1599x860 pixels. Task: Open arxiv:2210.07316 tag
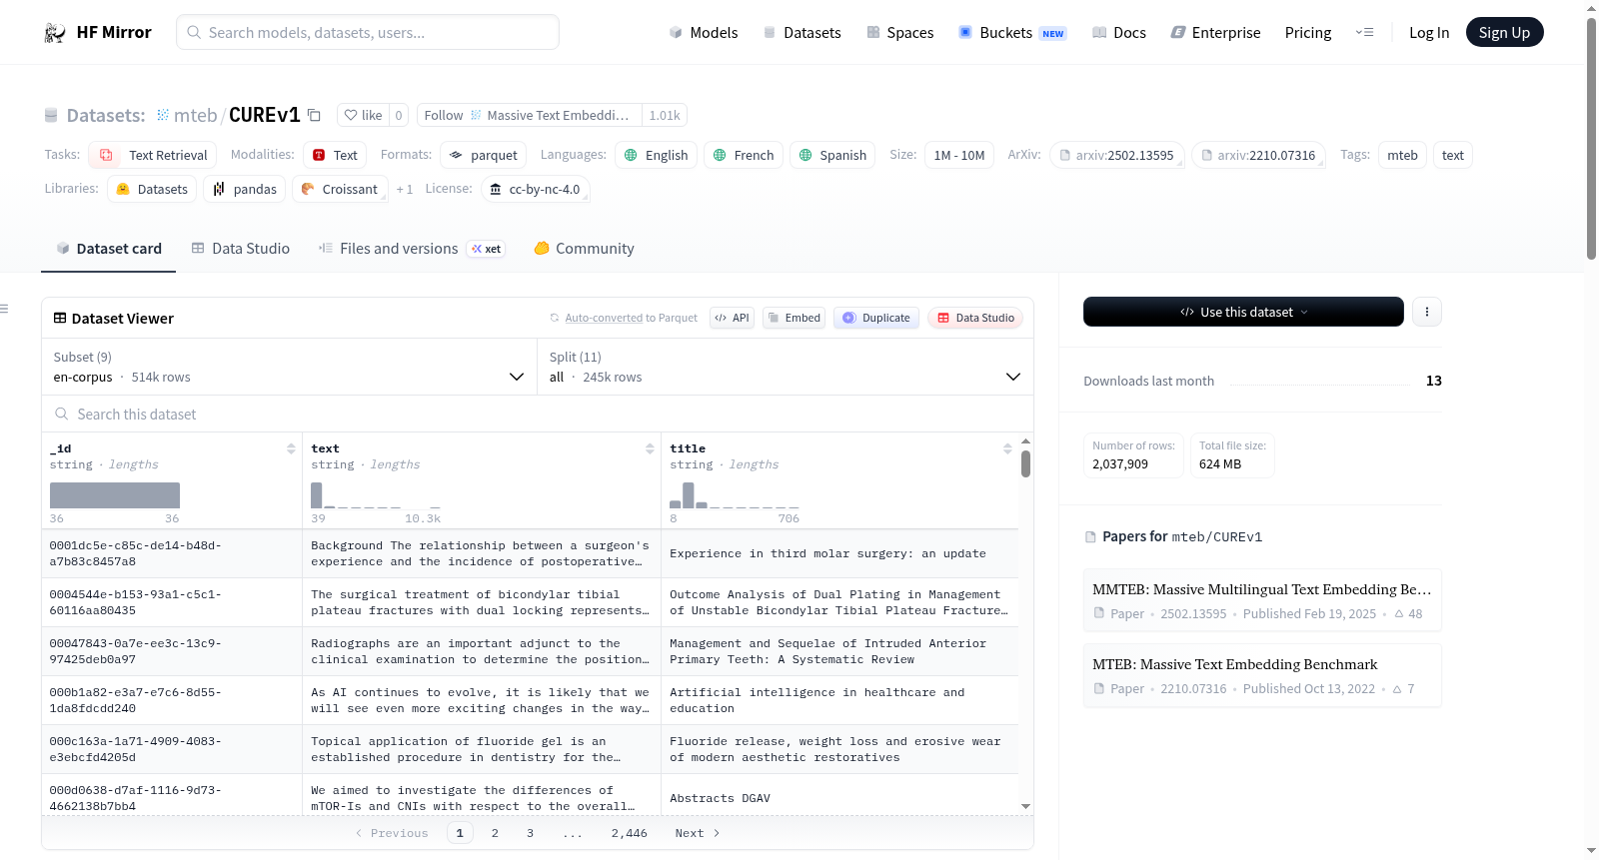pyautogui.click(x=1258, y=155)
